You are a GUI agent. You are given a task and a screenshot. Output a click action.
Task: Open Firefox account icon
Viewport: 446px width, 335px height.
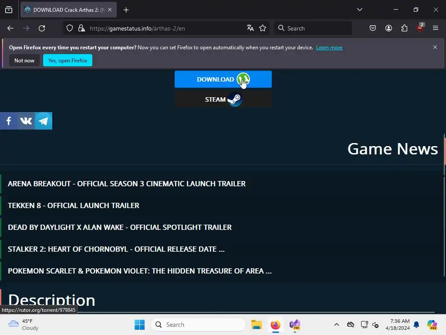coord(389,28)
